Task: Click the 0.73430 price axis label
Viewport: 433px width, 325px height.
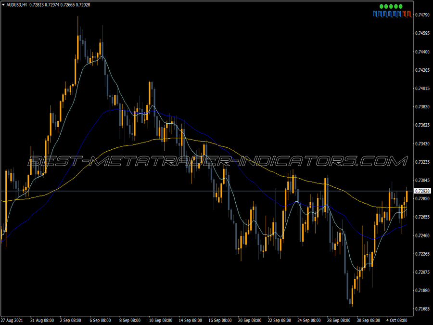Action: 422,143
